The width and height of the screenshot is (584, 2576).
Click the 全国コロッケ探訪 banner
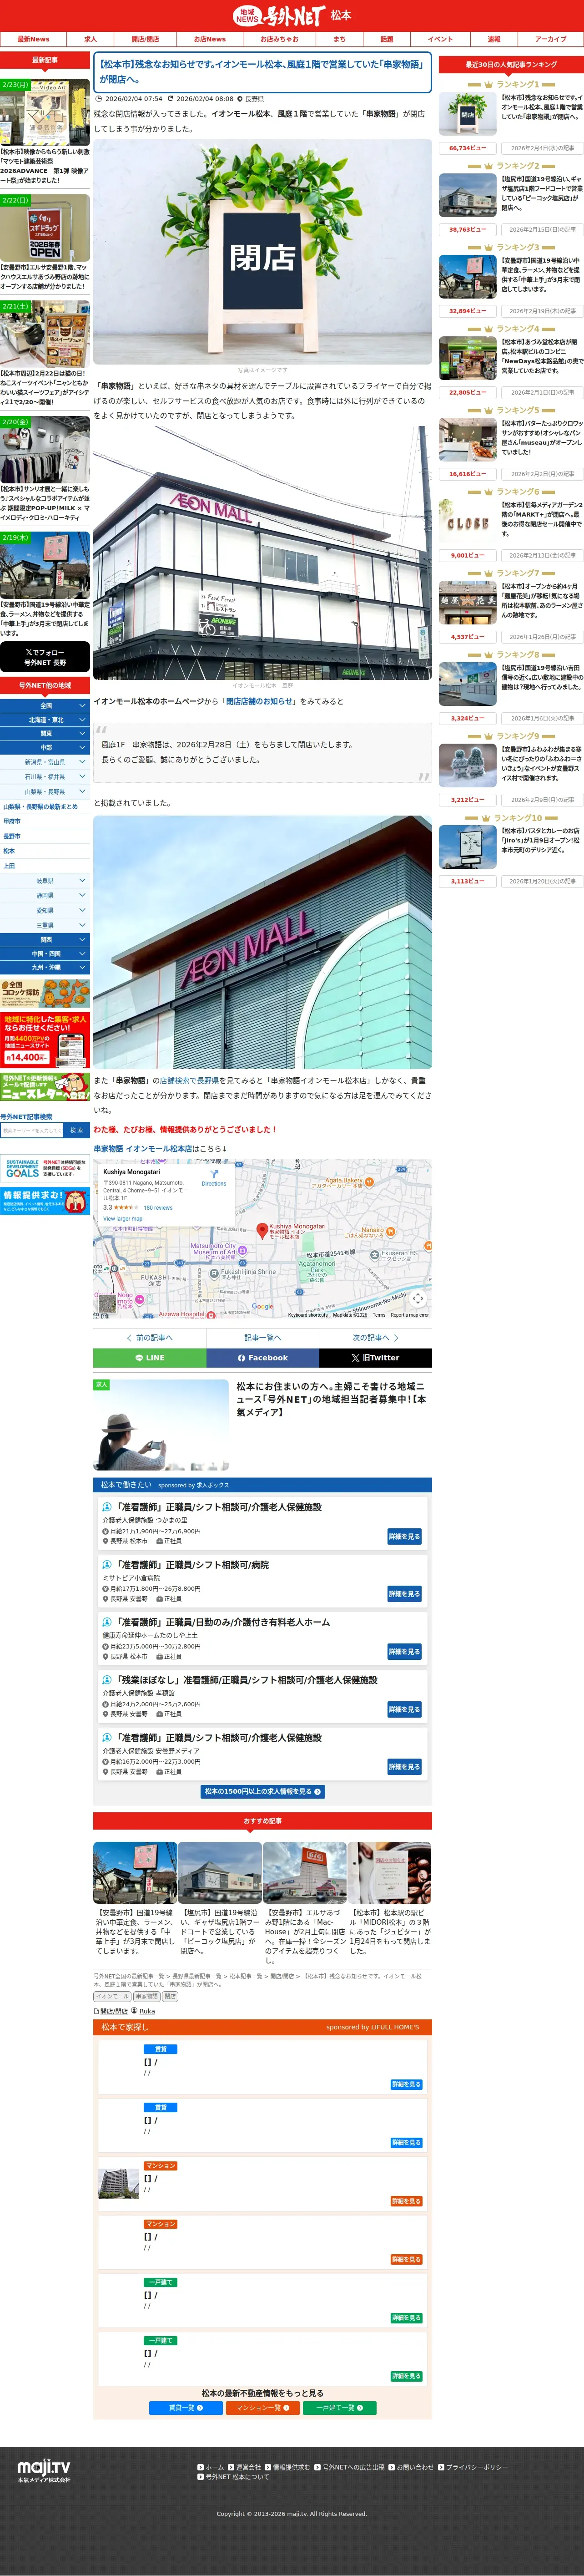(x=45, y=993)
